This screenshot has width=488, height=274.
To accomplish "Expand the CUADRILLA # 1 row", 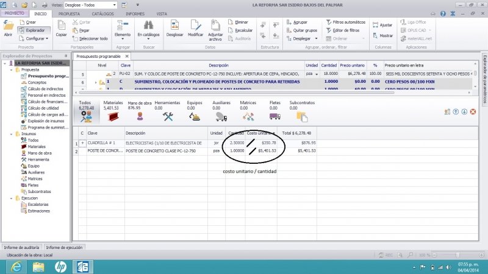I will (x=82, y=143).
